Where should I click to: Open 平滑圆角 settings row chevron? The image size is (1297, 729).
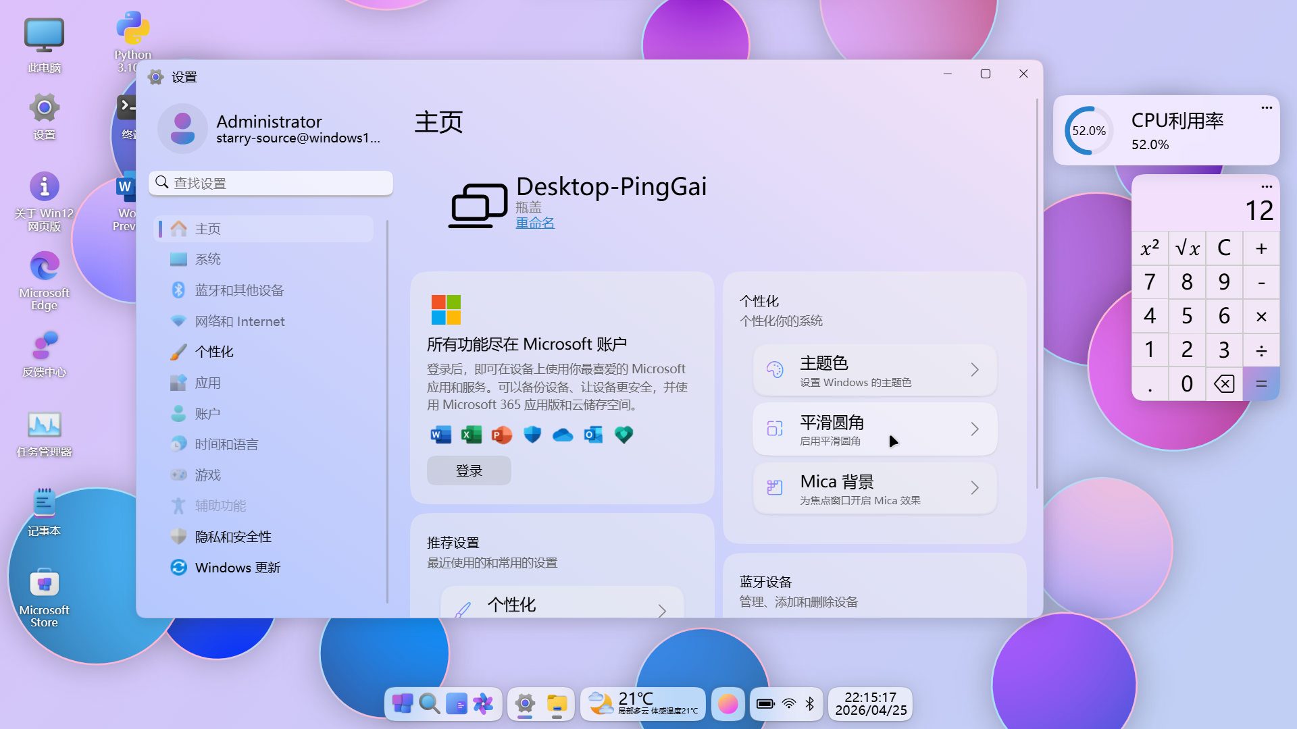975,429
